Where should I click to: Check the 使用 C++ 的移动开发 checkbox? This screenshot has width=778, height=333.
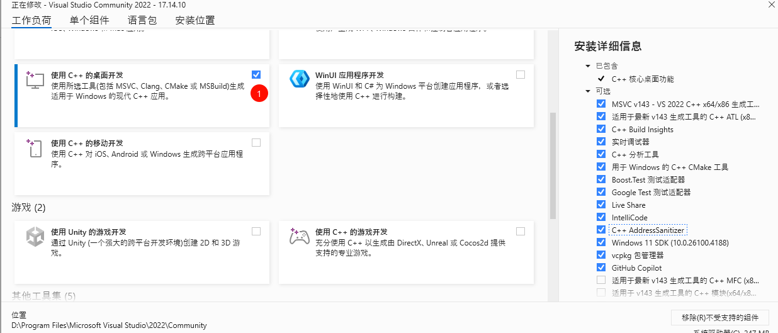tap(256, 142)
